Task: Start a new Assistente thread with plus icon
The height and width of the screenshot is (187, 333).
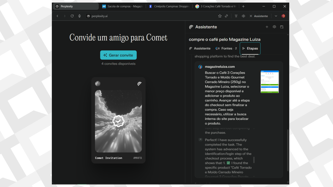Action: 267,27
